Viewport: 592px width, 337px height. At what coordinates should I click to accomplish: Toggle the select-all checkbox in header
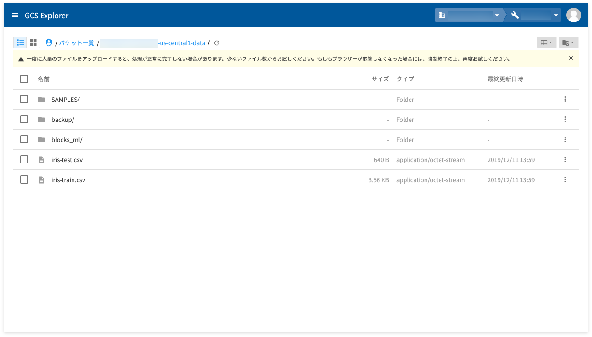[x=24, y=79]
